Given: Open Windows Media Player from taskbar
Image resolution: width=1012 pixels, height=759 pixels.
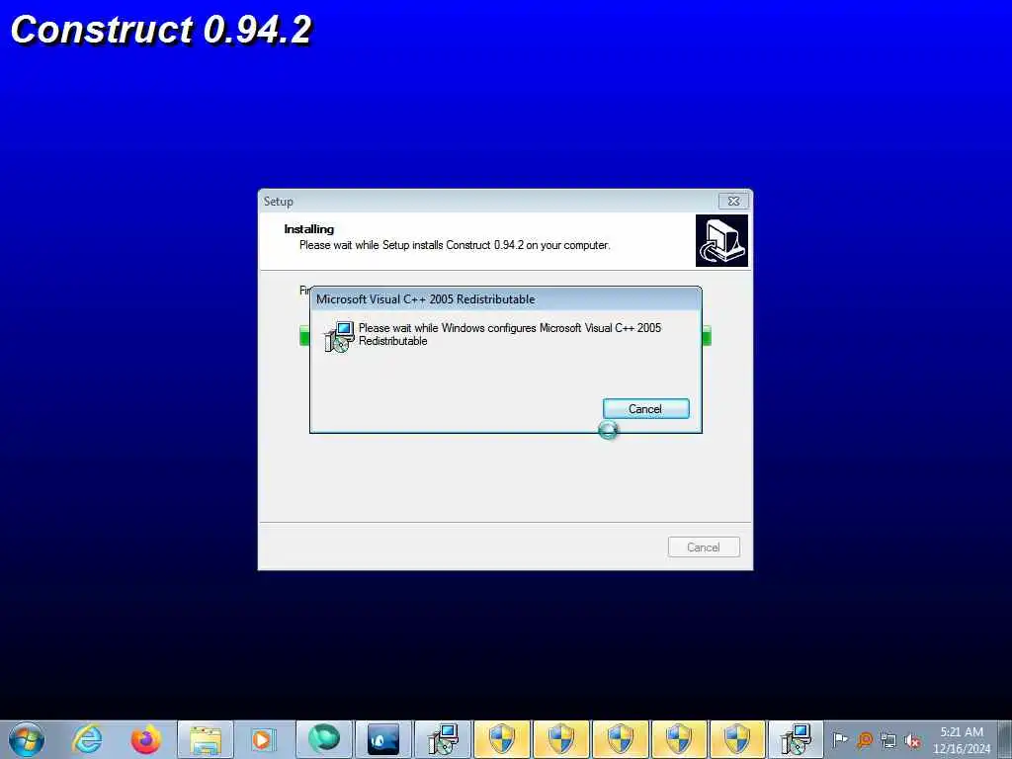Looking at the screenshot, I should click(263, 739).
